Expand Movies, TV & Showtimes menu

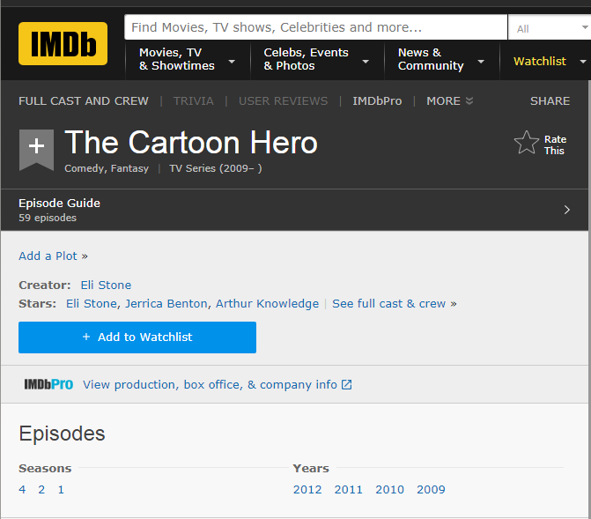tap(188, 59)
